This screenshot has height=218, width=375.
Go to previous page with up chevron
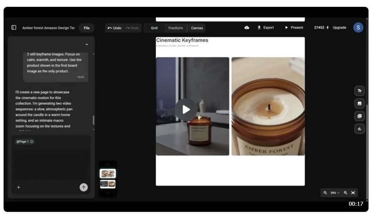(x=108, y=164)
